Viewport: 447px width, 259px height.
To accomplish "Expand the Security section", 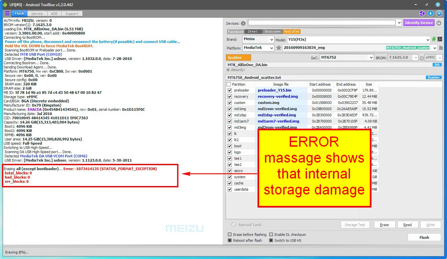I will pyautogui.click(x=228, y=70).
